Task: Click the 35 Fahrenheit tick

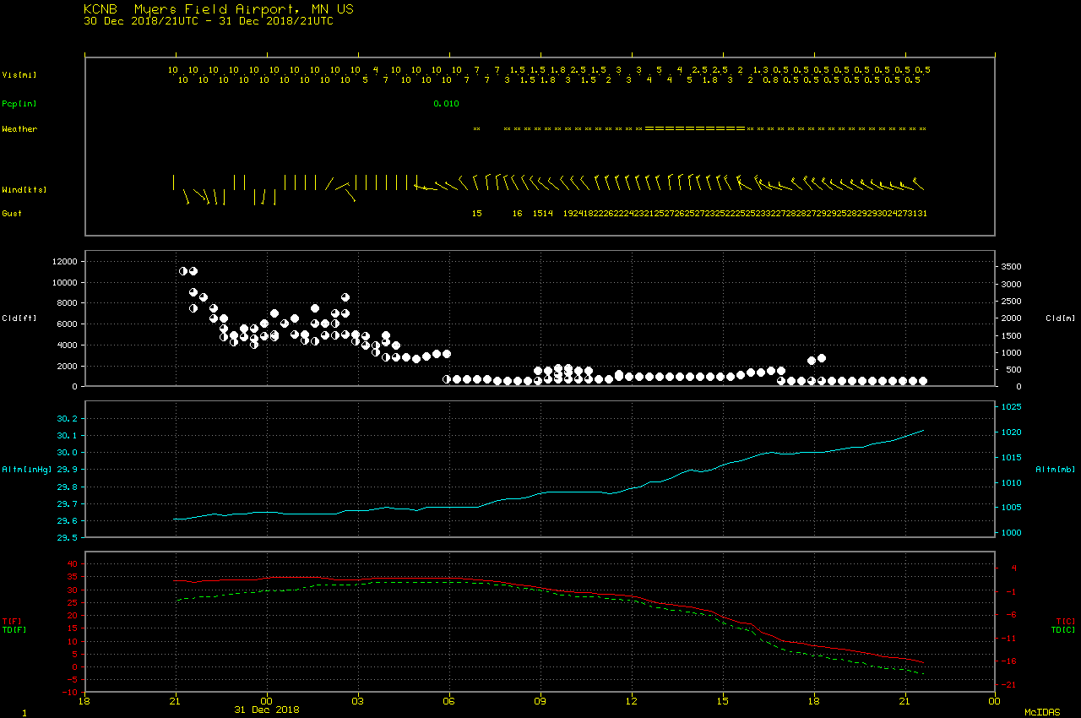Action: click(73, 577)
